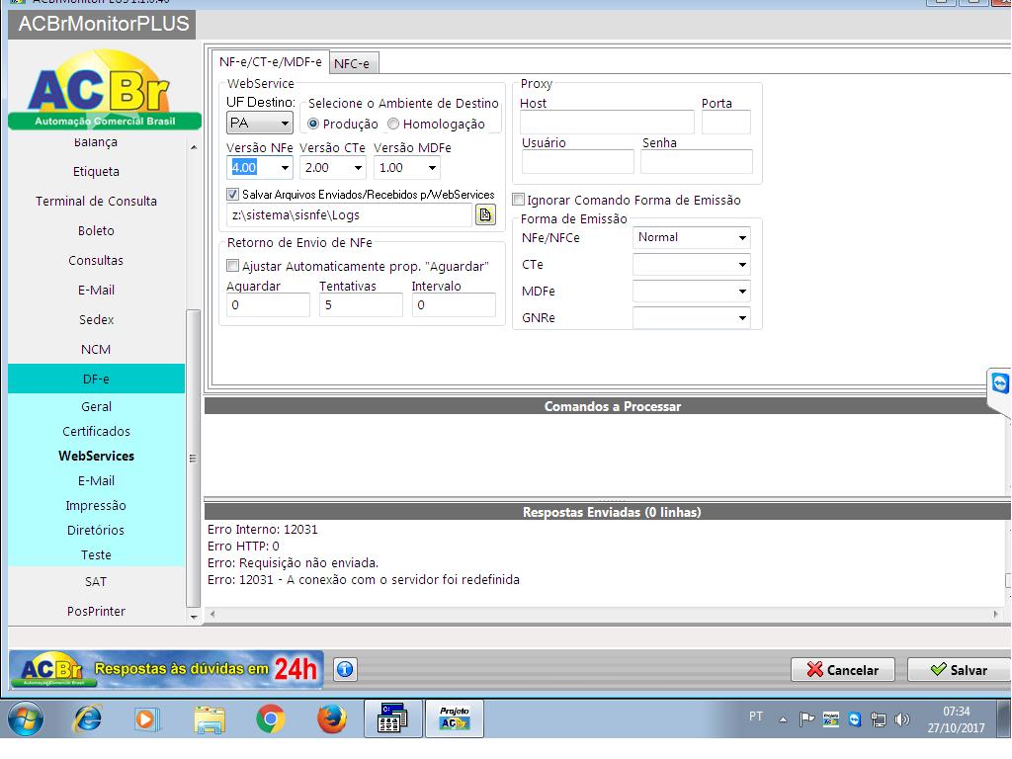The height and width of the screenshot is (759, 1012).
Task: Launch Firefox from taskbar
Action: point(331,718)
